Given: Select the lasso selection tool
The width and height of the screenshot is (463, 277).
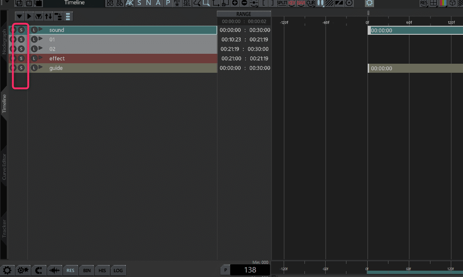Looking at the screenshot, I should coord(196,3).
